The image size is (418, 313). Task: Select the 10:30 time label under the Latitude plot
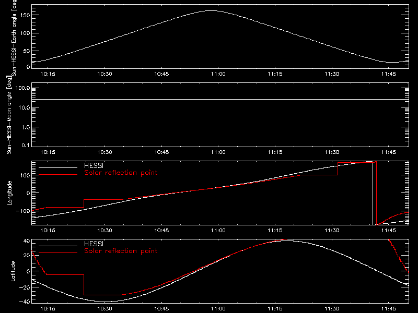(105, 309)
